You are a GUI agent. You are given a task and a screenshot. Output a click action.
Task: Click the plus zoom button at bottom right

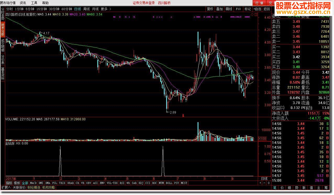coord(260,183)
